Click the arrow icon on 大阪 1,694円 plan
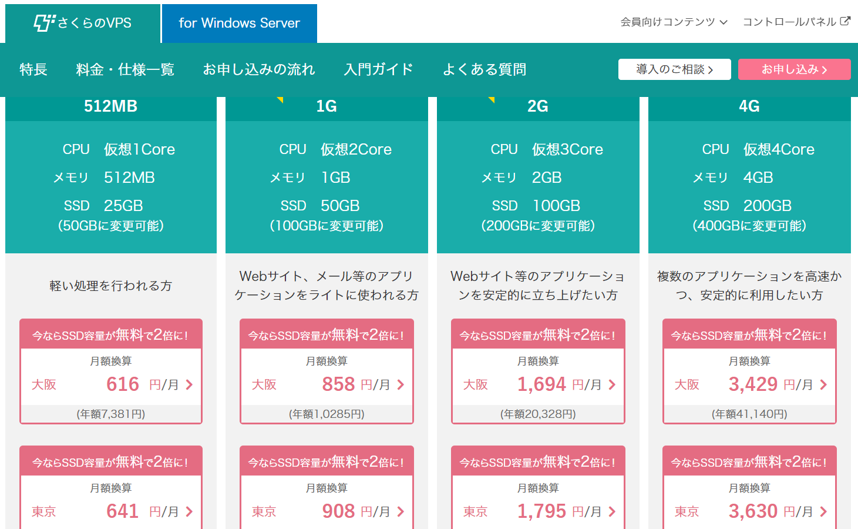Screen dimensions: 858x529 tap(612, 384)
